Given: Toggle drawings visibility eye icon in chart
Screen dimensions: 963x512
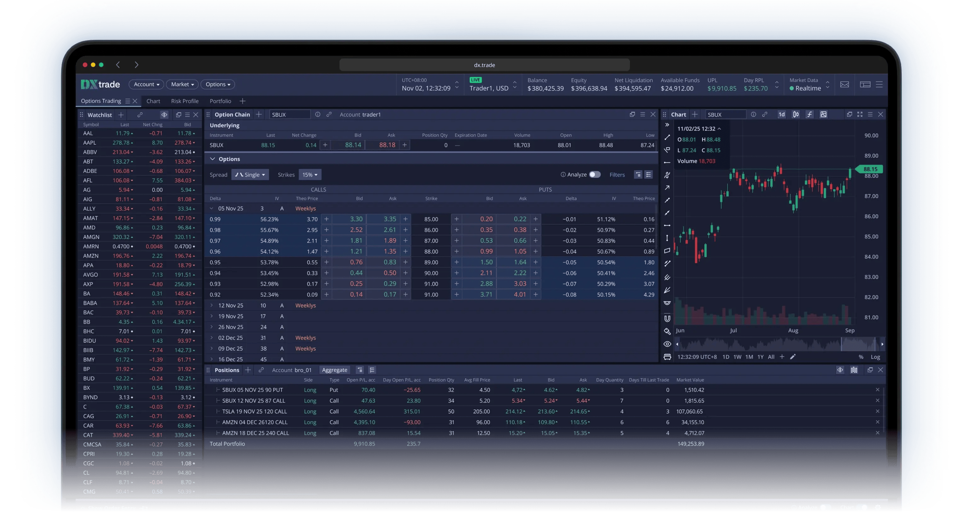Looking at the screenshot, I should pyautogui.click(x=667, y=344).
